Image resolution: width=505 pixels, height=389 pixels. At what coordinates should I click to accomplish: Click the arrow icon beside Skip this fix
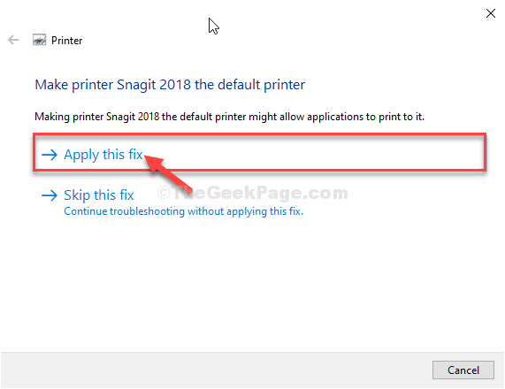click(50, 195)
